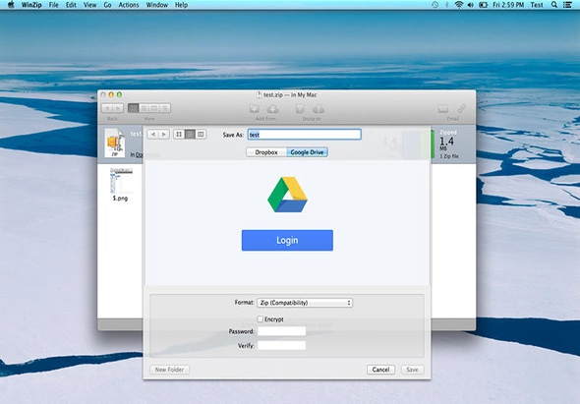The width and height of the screenshot is (580, 404).
Task: Open the Format Zip (Compatibility) dropdown
Action: point(305,303)
